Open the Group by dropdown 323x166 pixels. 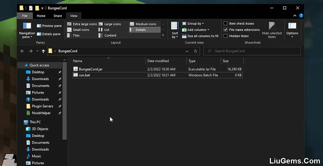coord(193,23)
